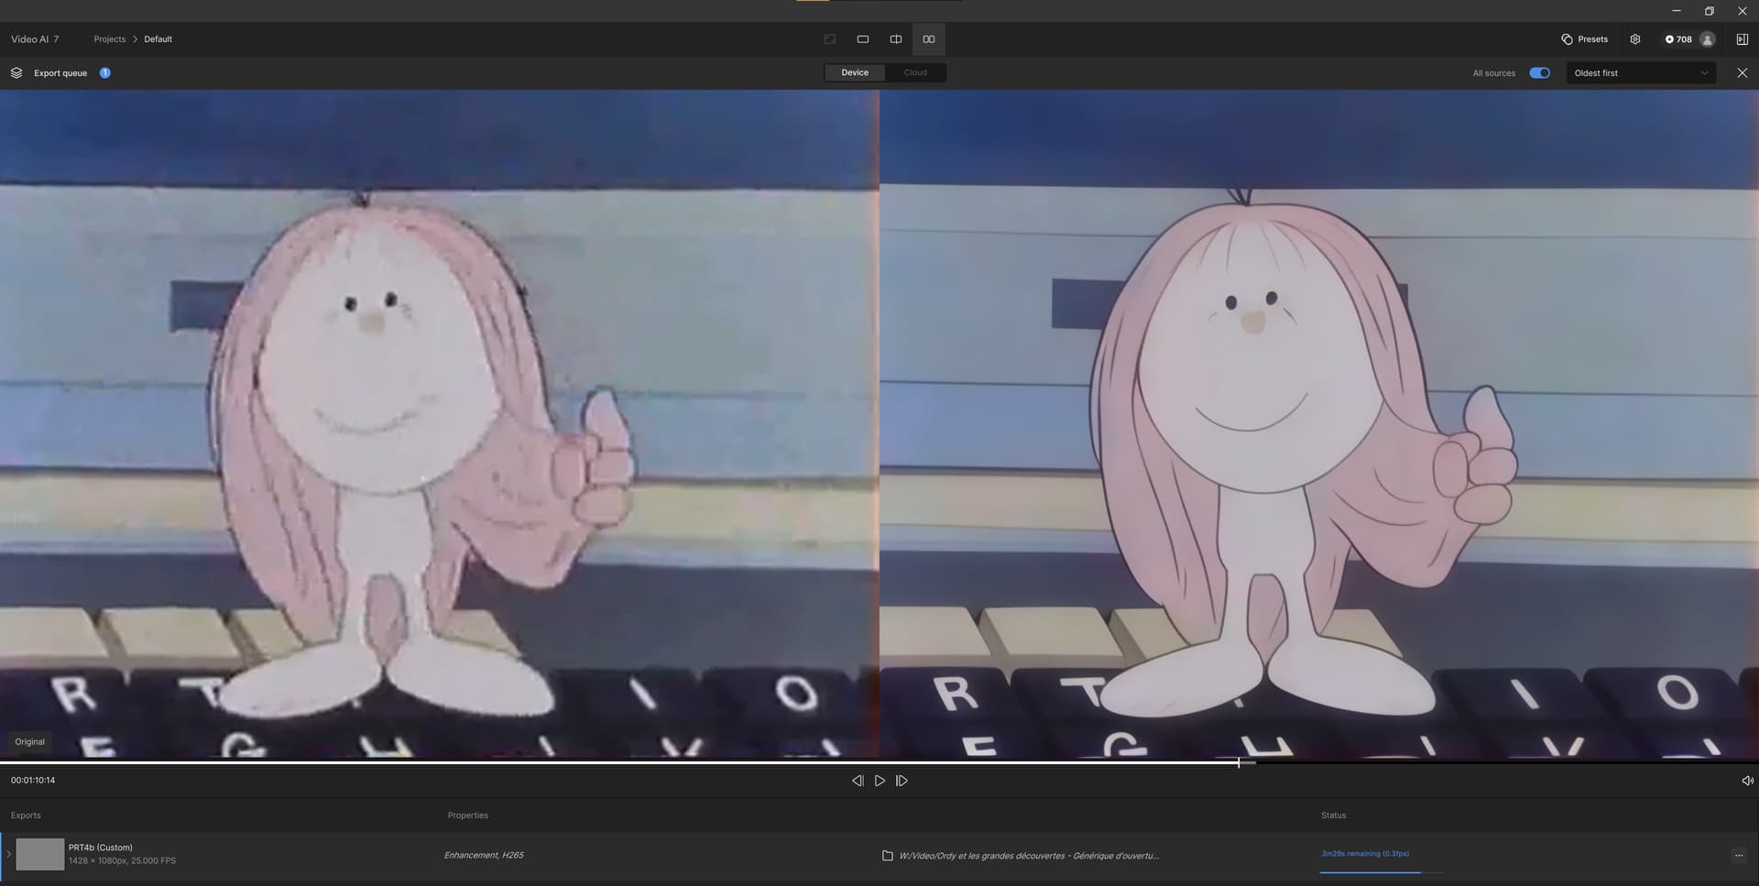Switch to split view layout icon
Viewport: 1759px width, 886px height.
tap(896, 39)
